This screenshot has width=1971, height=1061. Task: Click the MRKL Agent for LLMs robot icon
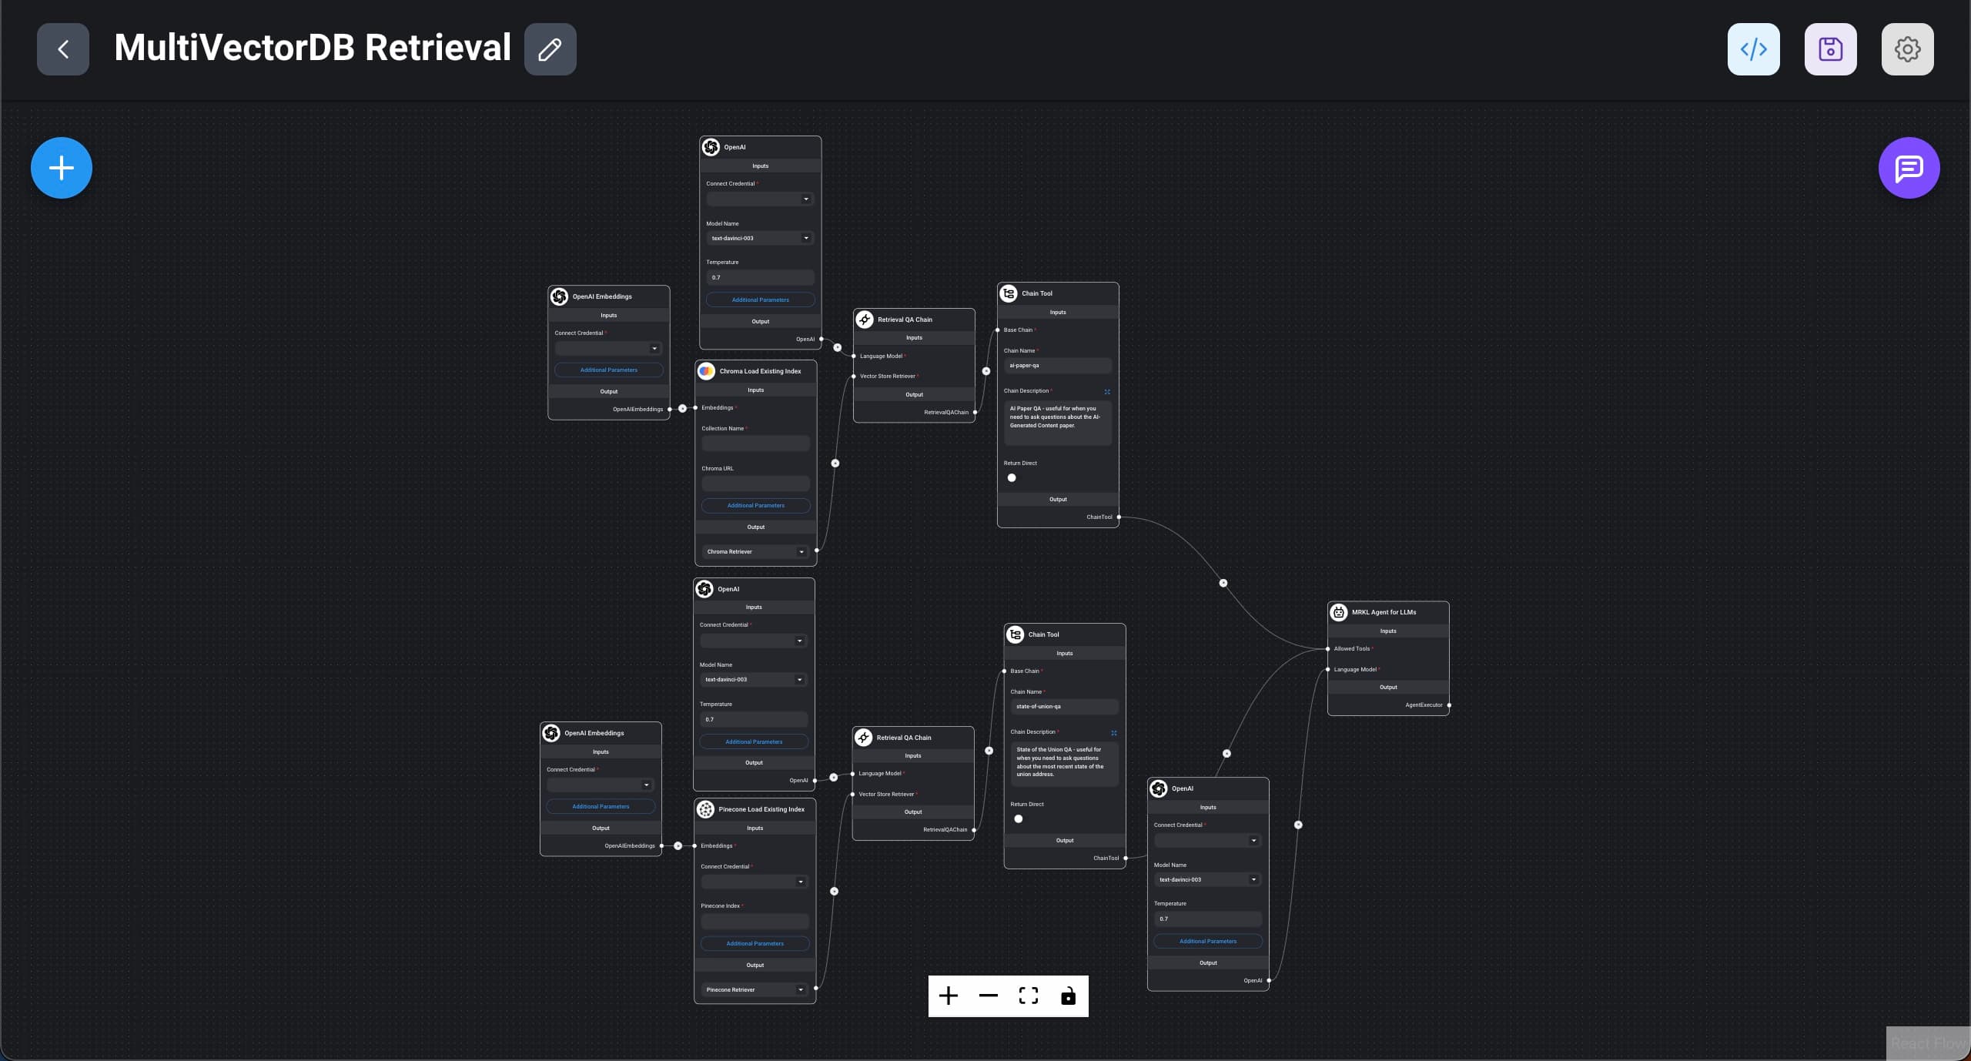pyautogui.click(x=1339, y=612)
